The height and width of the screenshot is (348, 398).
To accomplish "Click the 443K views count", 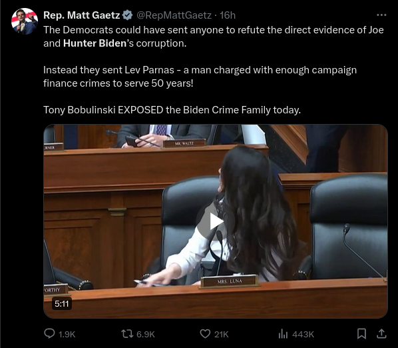I will 303,334.
